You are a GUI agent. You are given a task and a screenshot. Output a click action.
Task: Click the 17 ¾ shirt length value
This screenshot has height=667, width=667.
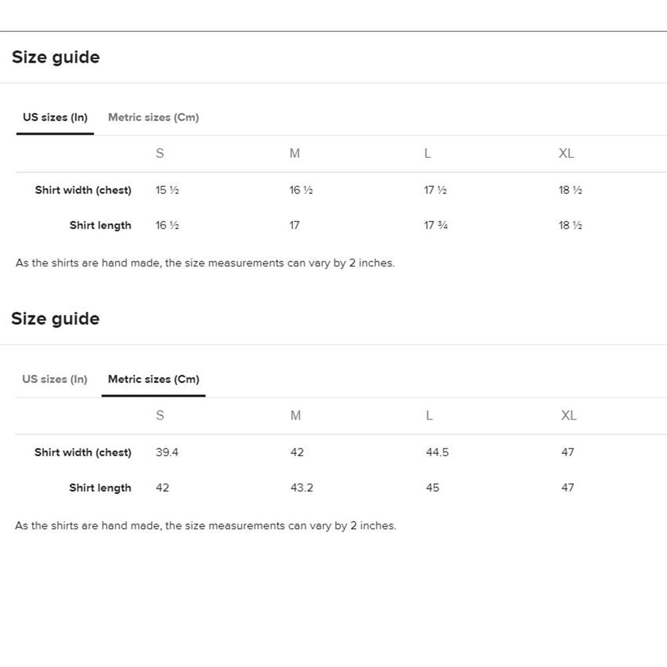click(436, 225)
